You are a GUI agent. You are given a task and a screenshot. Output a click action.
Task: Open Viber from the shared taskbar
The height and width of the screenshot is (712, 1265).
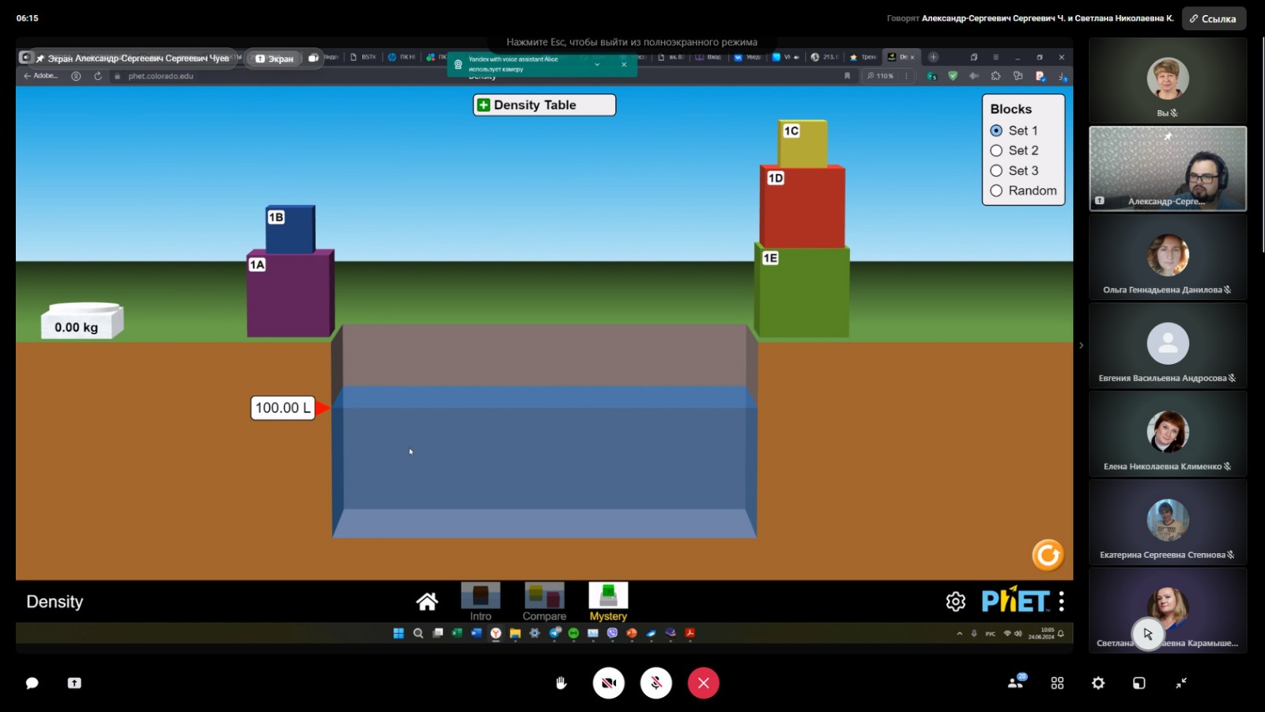[x=612, y=633]
